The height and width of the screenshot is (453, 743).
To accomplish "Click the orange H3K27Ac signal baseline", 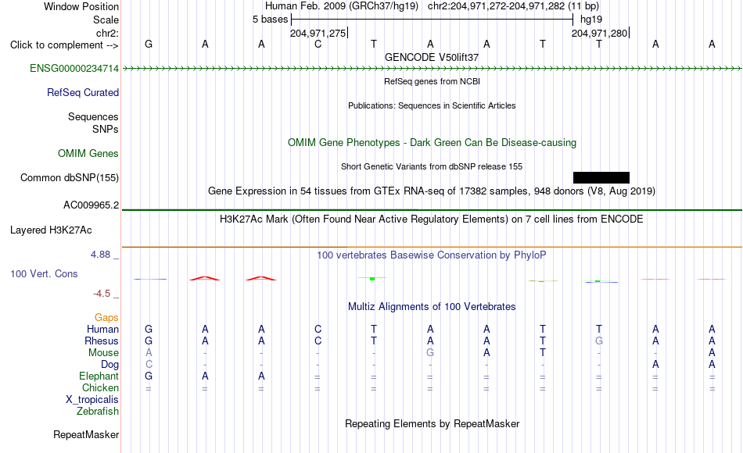I will pos(432,247).
